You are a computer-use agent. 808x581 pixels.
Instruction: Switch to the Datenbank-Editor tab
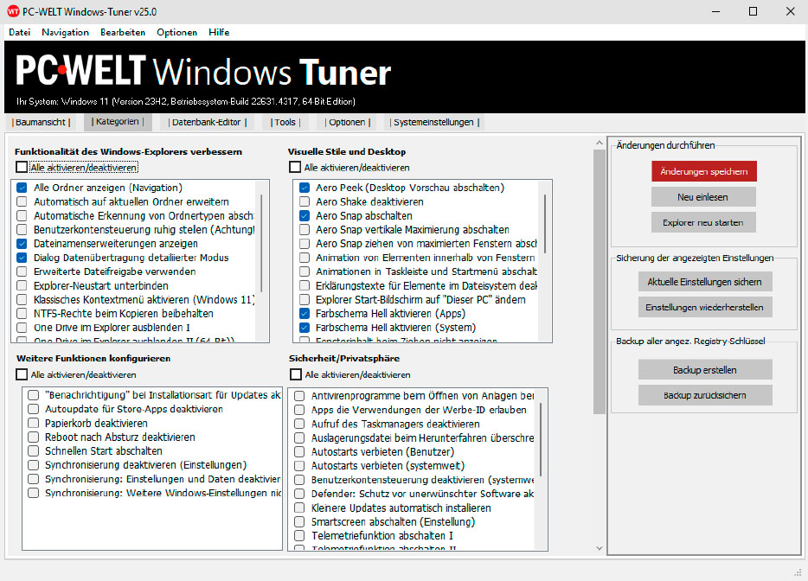click(x=207, y=122)
